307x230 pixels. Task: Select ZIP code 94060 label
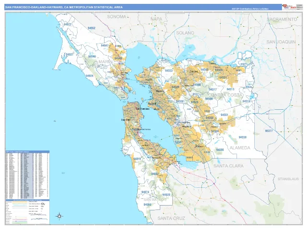[147, 205]
